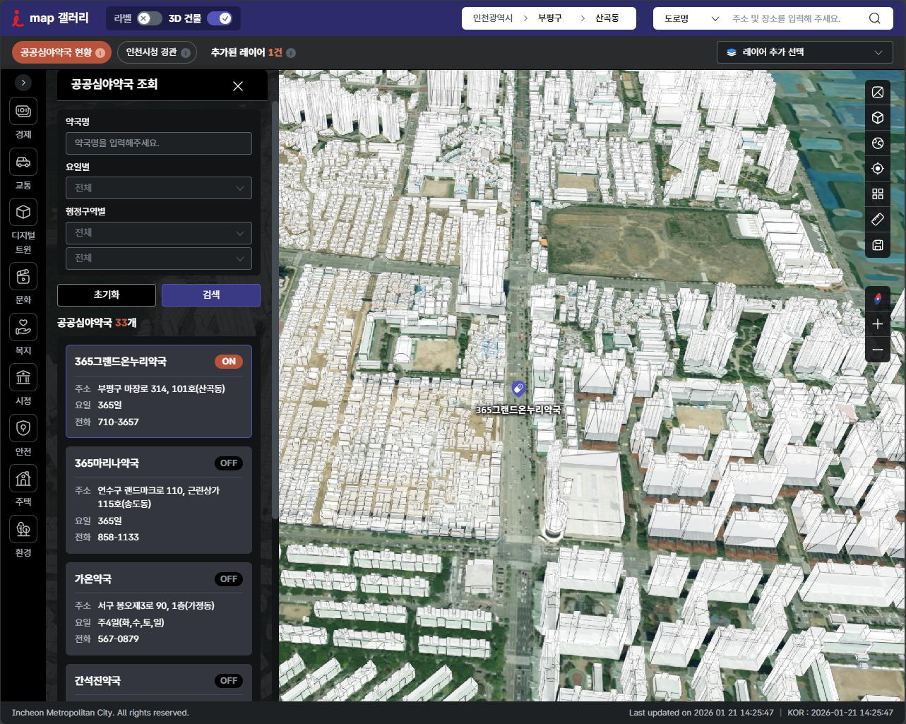The width and height of the screenshot is (906, 724).
Task: Open the 복지 (welfare) category
Action: [x=23, y=328]
